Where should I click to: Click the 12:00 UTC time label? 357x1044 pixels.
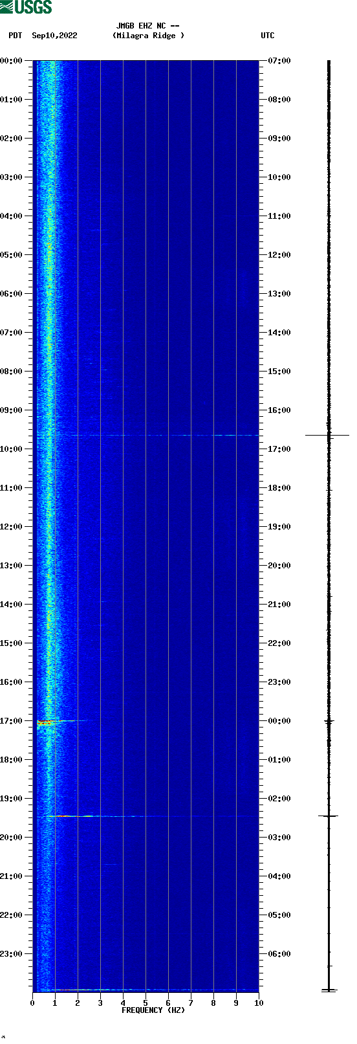point(279,255)
